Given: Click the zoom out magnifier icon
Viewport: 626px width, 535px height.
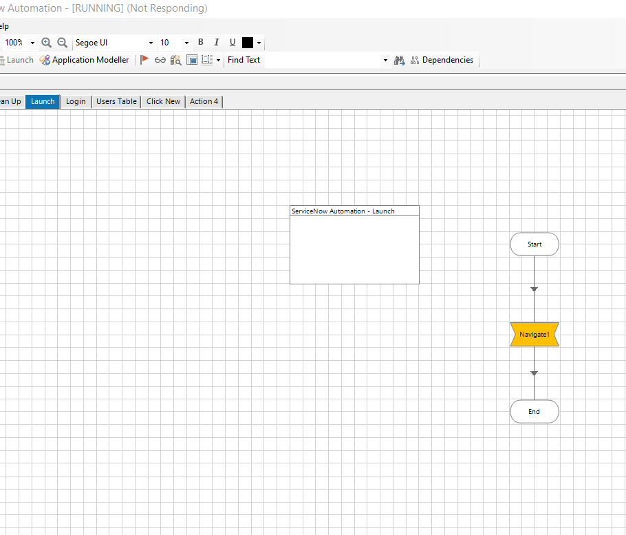Looking at the screenshot, I should click(x=62, y=43).
